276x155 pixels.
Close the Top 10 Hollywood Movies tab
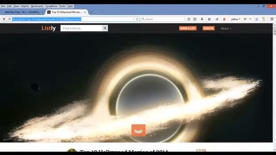pyautogui.click(x=85, y=12)
